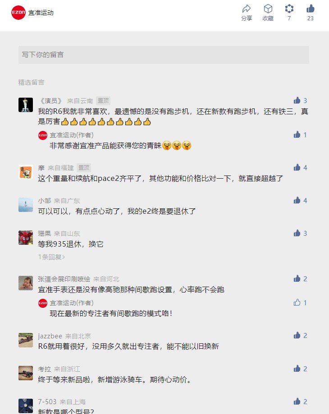This screenshot has height=414, width=329.
Task: Open the 宜准运动 account name link
Action: (x=41, y=13)
